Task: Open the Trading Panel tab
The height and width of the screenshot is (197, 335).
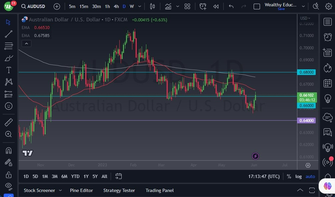Action: 159,190
